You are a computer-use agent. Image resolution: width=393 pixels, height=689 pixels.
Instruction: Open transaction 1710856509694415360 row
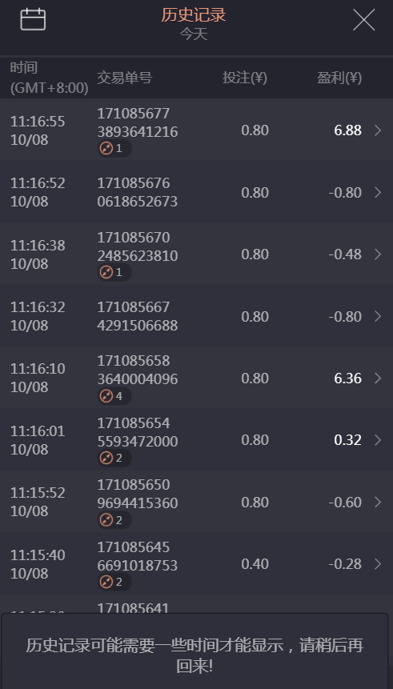click(197, 502)
